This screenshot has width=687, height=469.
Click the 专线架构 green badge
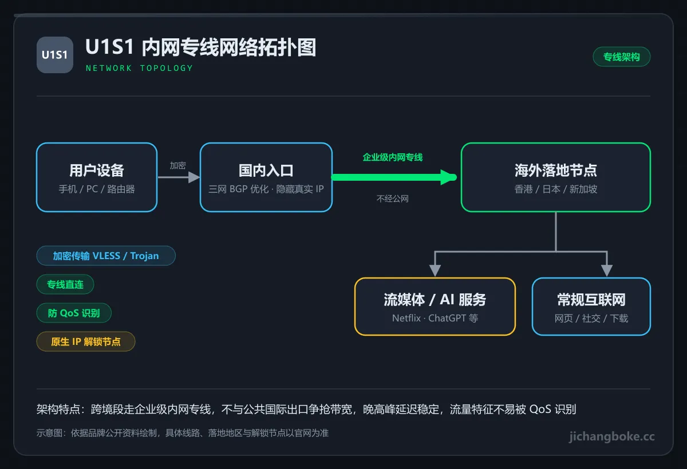coord(621,57)
